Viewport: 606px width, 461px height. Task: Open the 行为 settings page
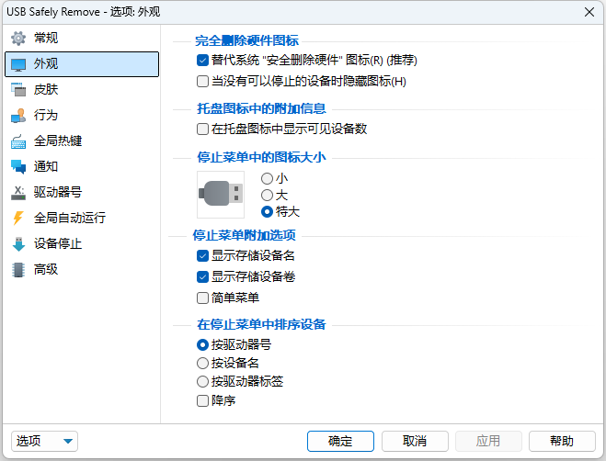tap(82, 116)
